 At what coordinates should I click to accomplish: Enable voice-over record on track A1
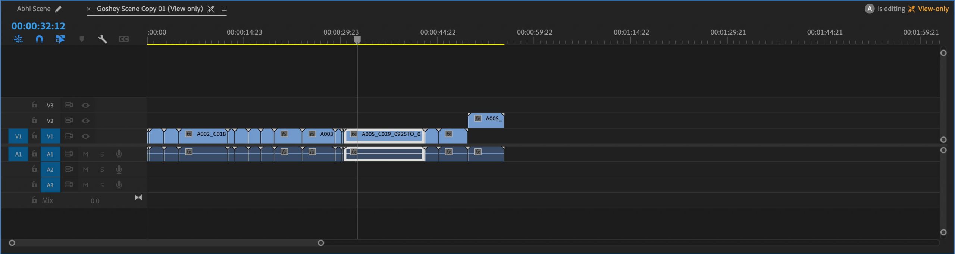[119, 154]
